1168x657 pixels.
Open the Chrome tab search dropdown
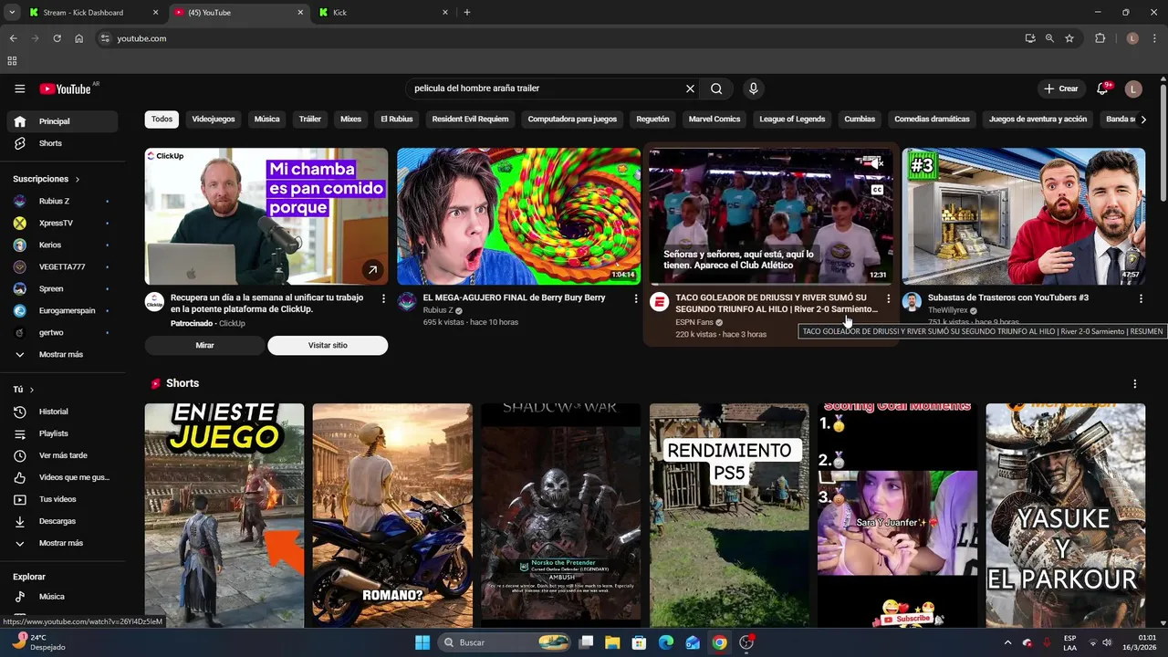point(12,13)
